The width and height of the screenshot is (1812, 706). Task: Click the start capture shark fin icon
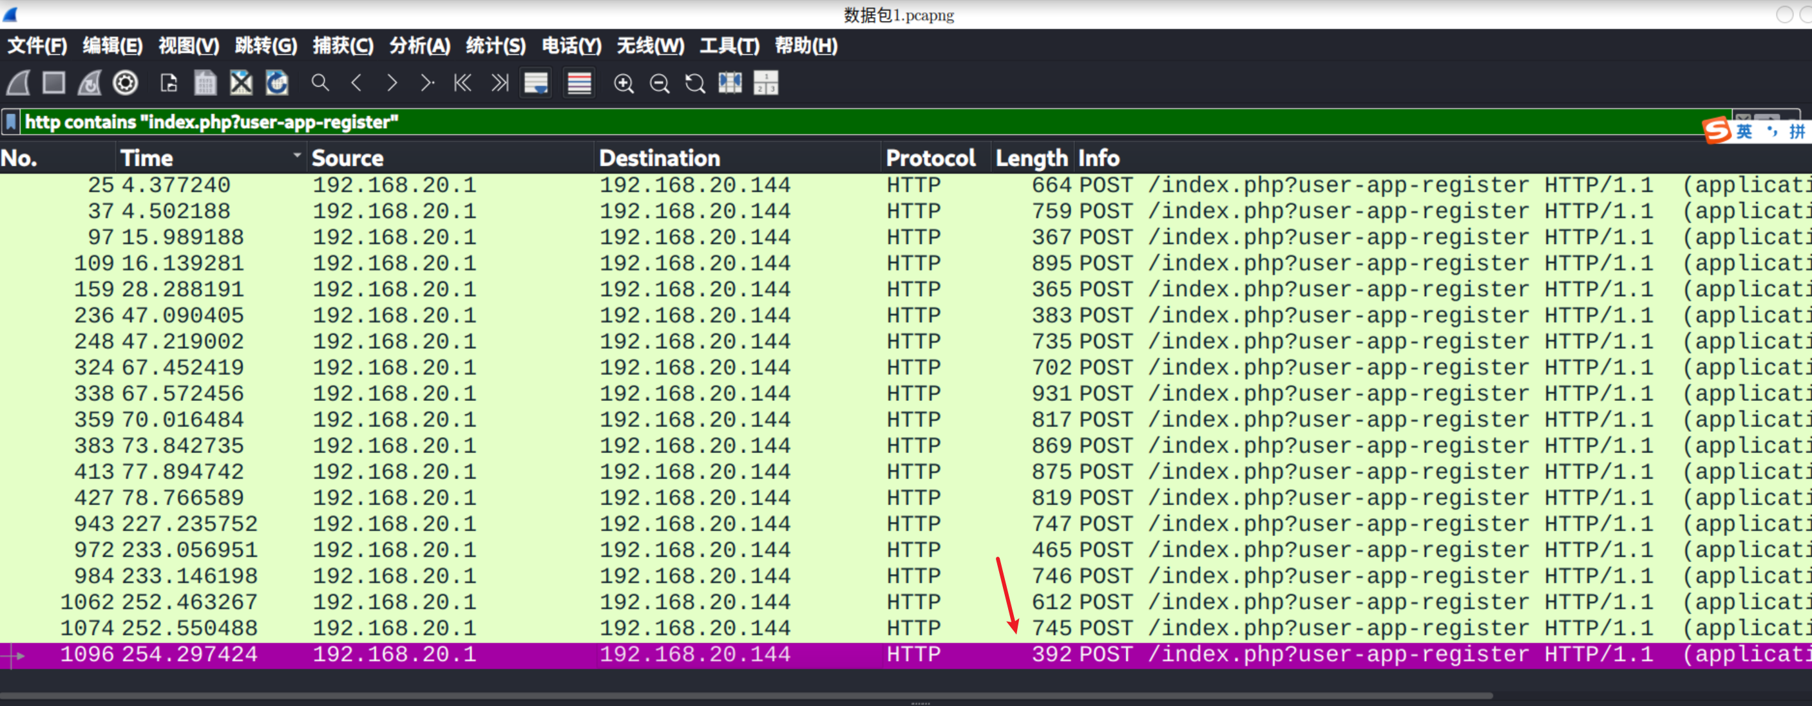pyautogui.click(x=19, y=83)
